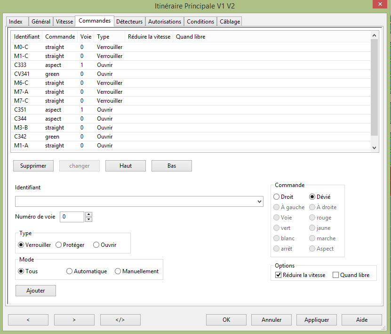The image size is (391, 334).
Task: Sort list by Commande column header
Action: [x=60, y=37]
